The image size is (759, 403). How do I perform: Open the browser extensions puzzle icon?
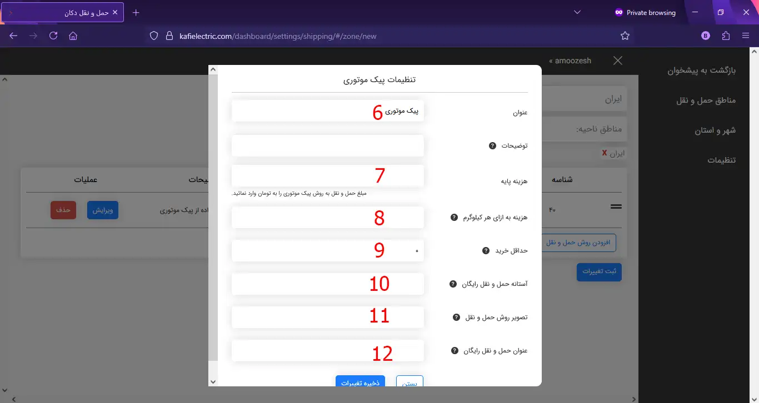pyautogui.click(x=726, y=35)
